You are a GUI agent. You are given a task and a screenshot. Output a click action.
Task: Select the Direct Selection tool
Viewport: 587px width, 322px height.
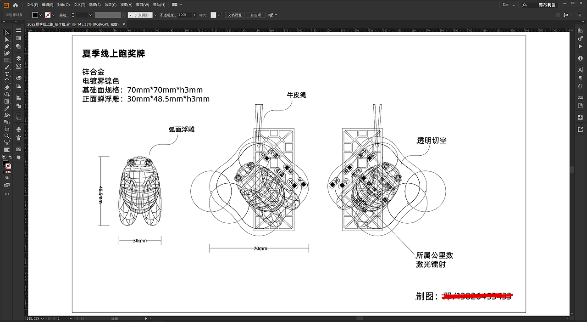click(x=6, y=40)
